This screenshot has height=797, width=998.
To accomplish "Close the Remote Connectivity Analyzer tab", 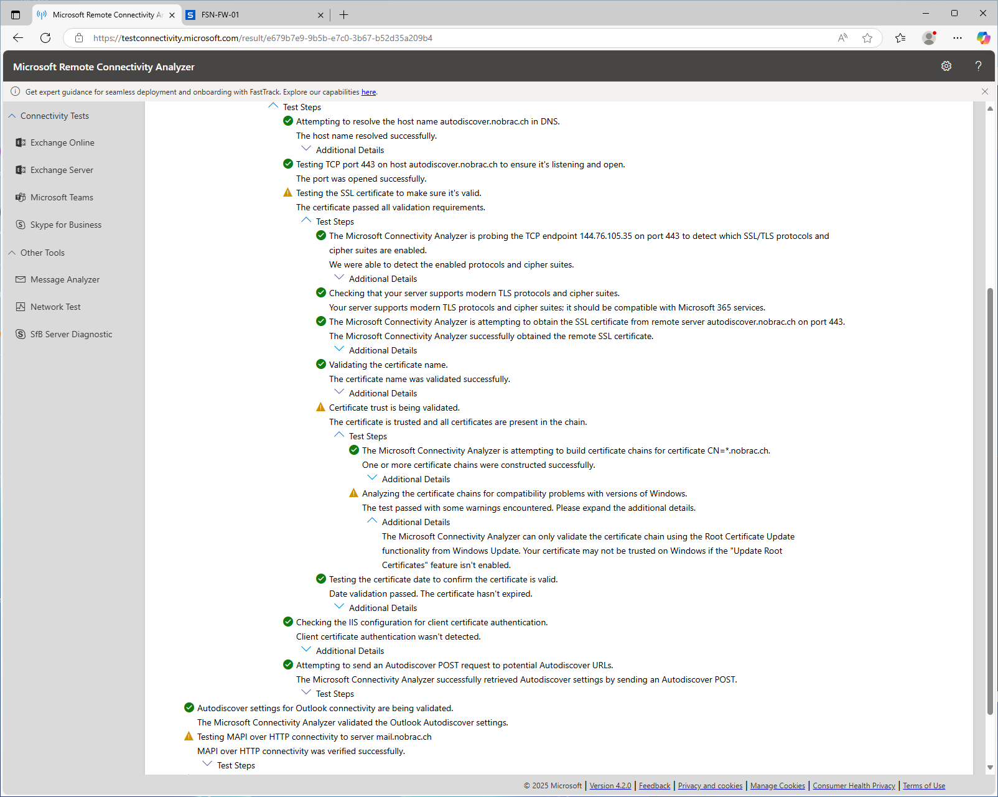I will 172,15.
